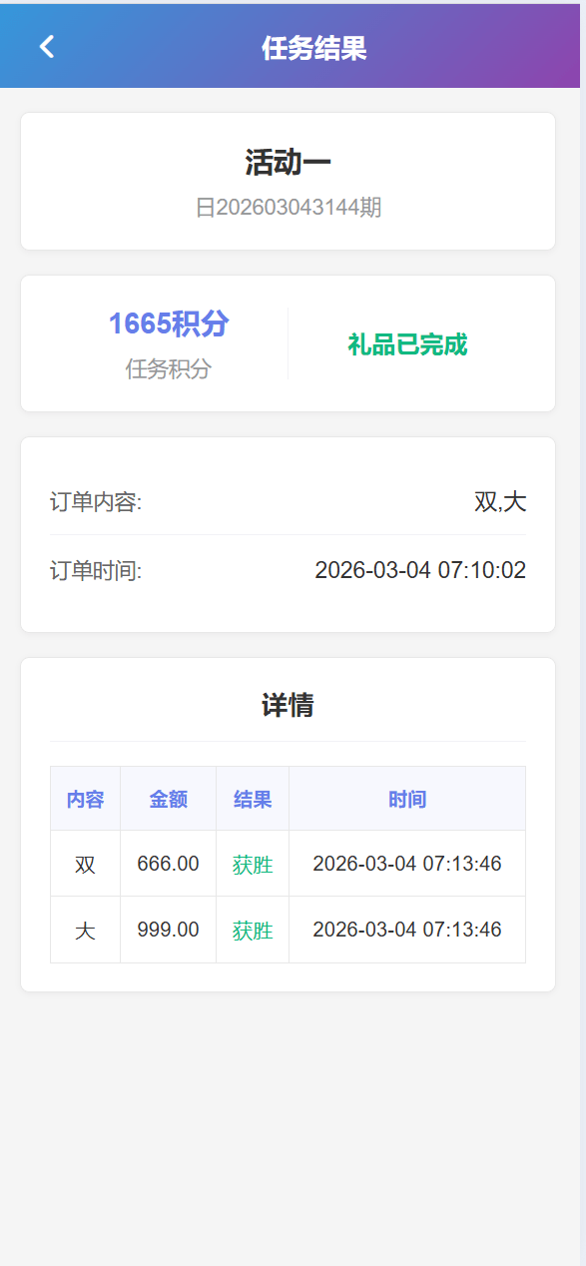Click the 时间 column header
Image resolution: width=586 pixels, height=1266 pixels.
coord(407,799)
